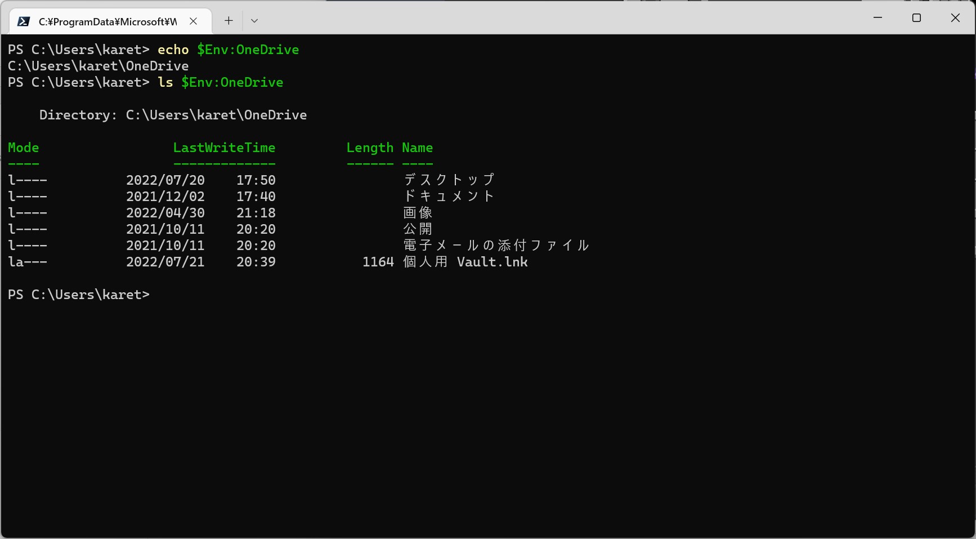Click the 公開 folder name
976x539 pixels.
point(418,229)
